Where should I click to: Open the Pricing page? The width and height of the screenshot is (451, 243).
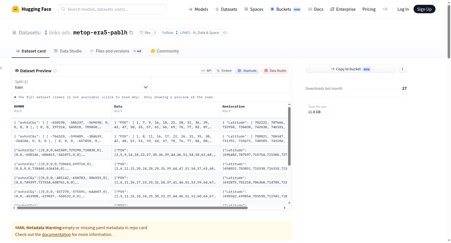[369, 9]
